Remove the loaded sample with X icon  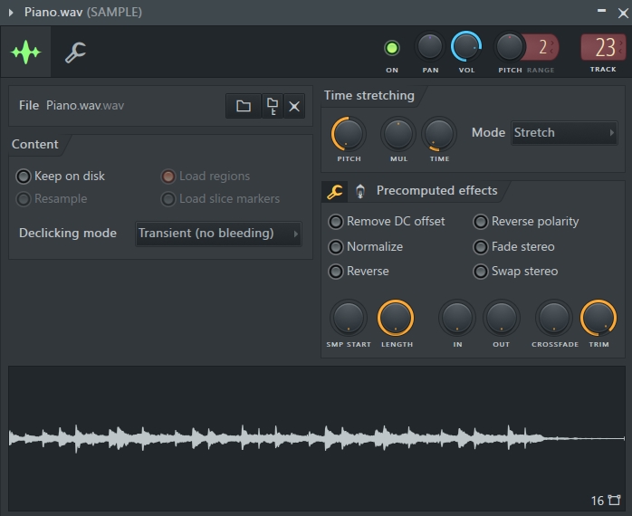click(294, 106)
